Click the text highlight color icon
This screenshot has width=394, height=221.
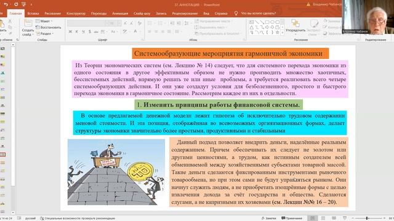tap(124, 31)
